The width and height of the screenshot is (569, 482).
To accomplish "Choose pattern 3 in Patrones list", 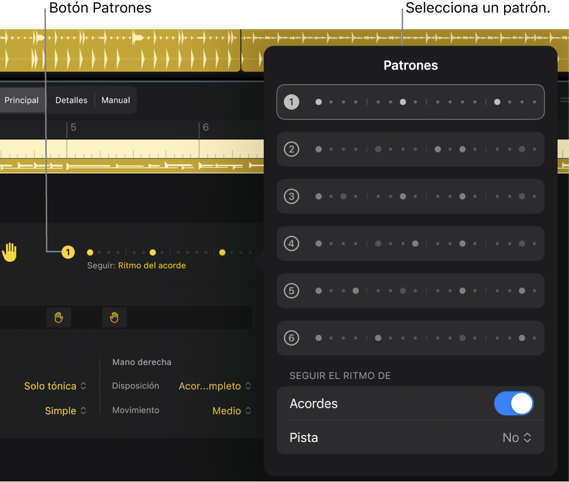I will pos(411,196).
